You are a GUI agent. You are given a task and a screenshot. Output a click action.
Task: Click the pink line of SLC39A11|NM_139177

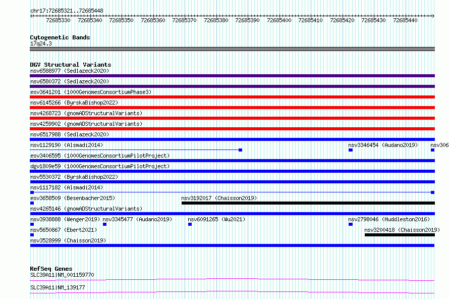[x=232, y=292]
